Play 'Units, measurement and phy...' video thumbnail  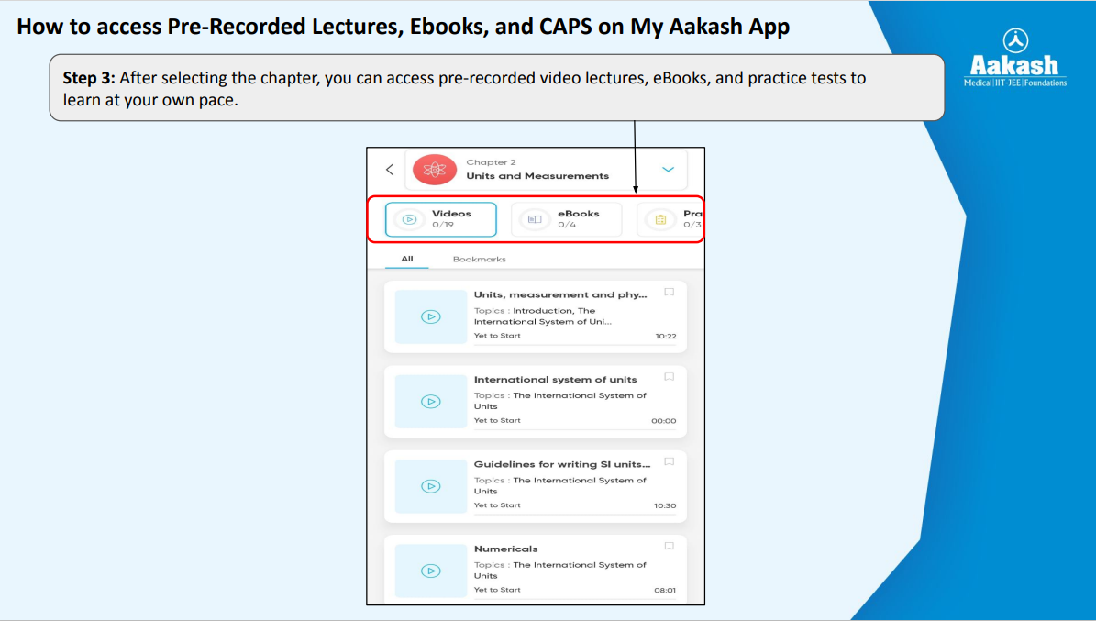[430, 316]
